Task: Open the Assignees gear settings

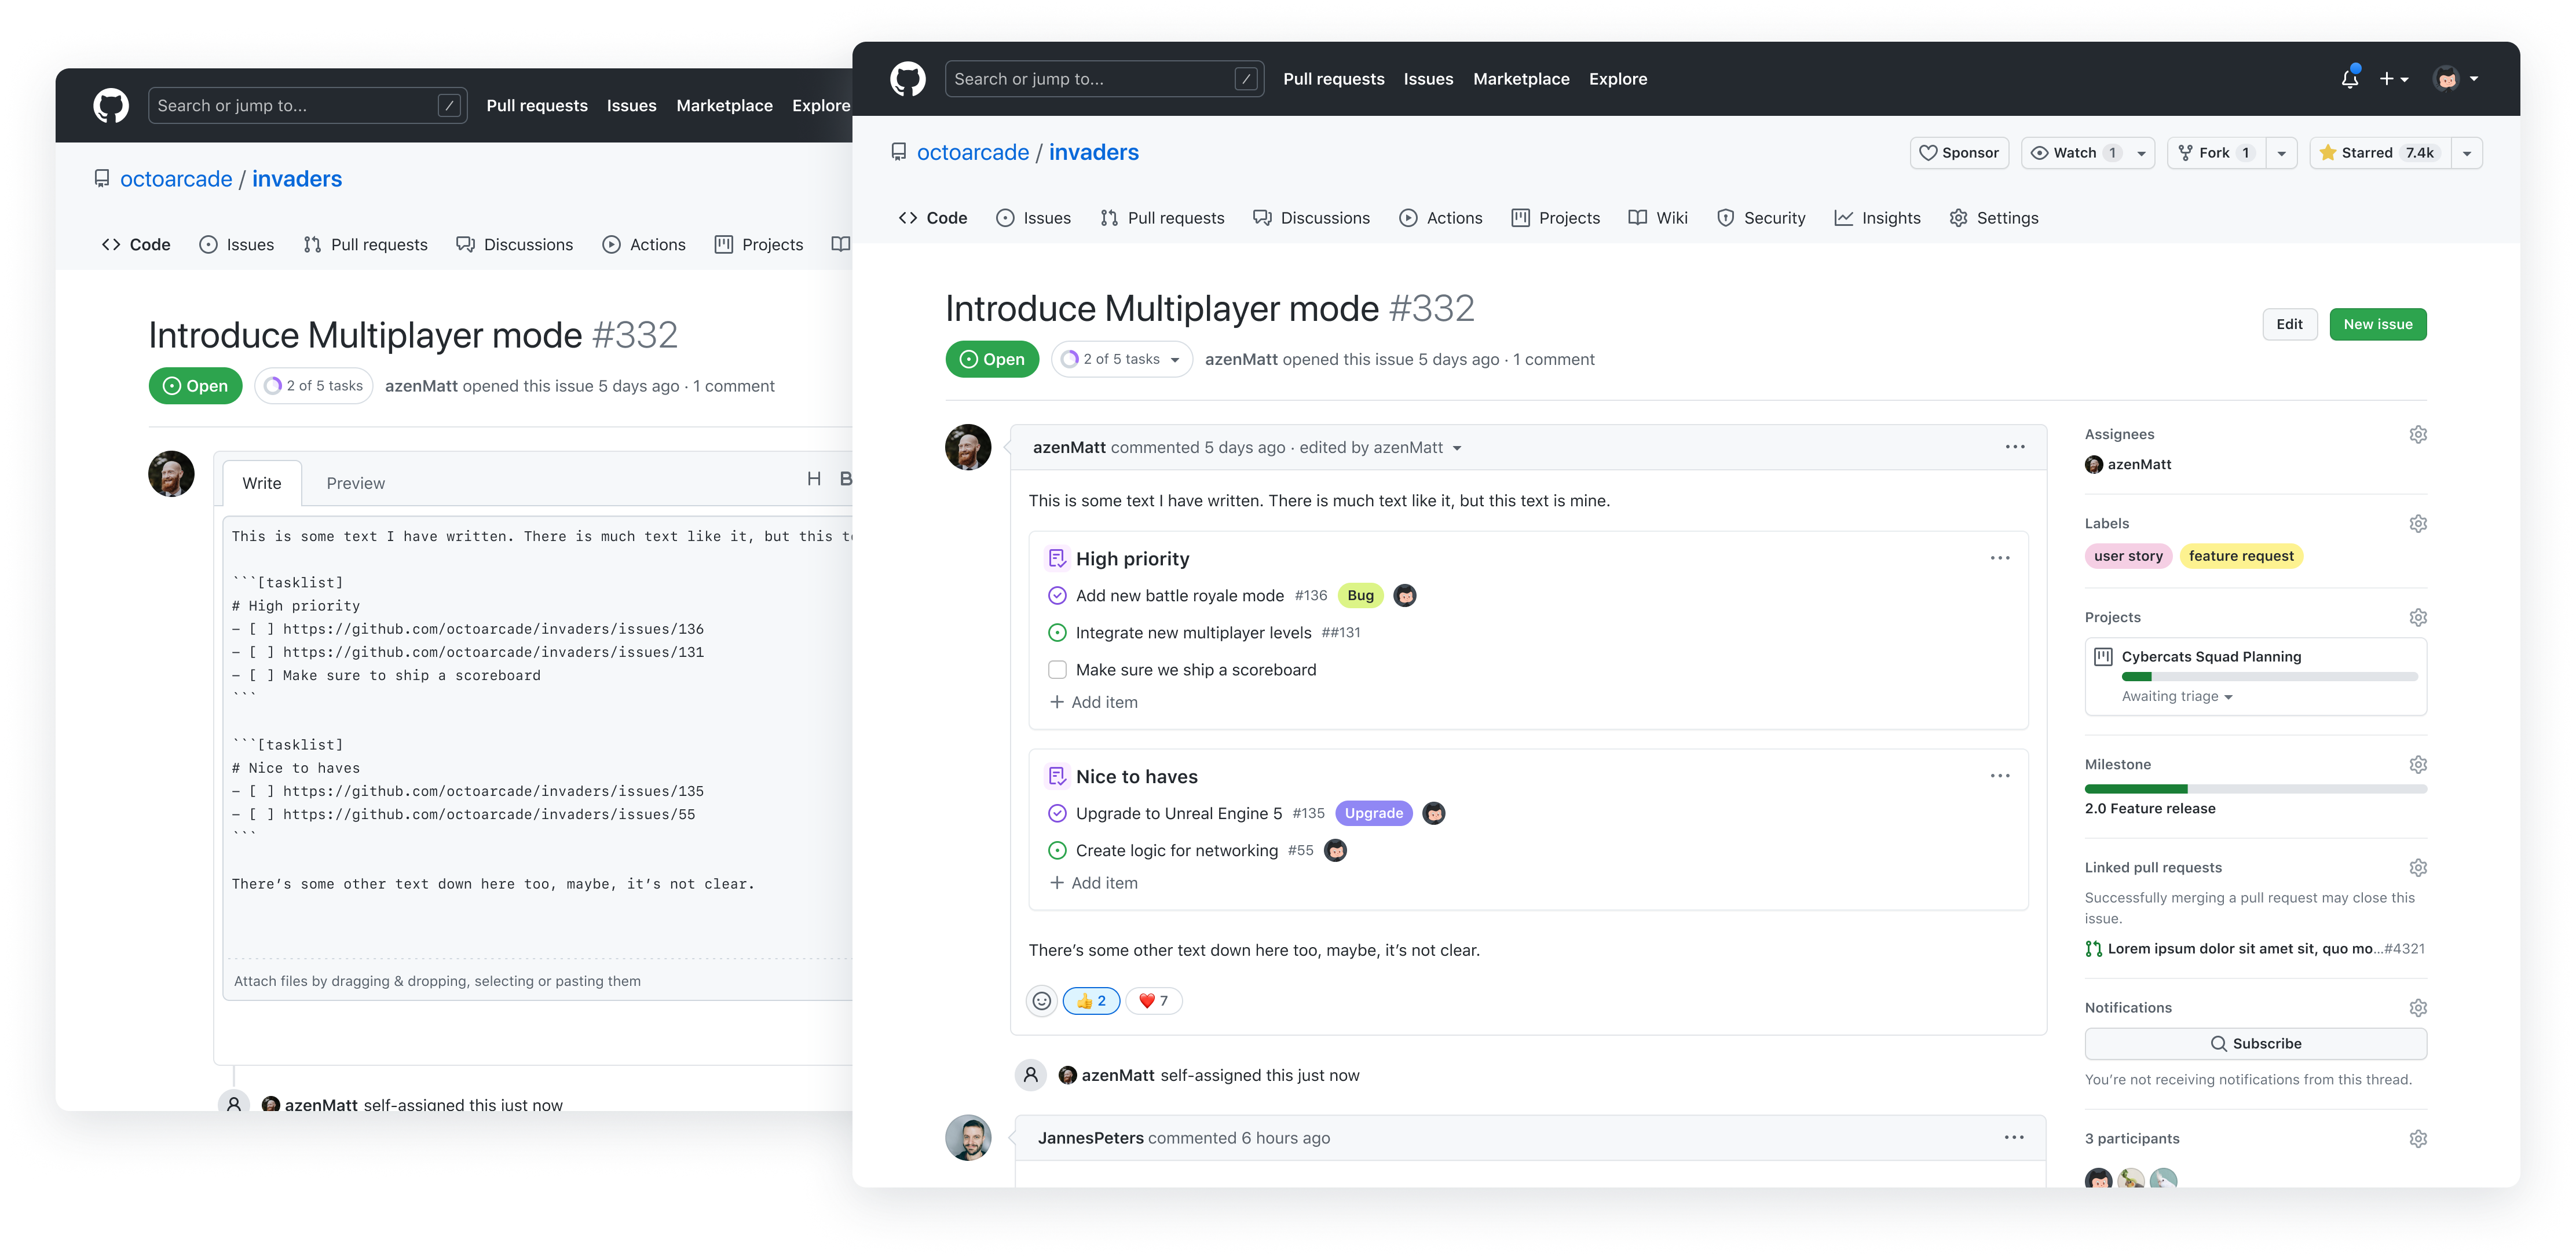Action: pos(2417,434)
